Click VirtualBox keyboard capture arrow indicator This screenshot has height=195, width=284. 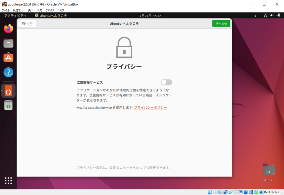(261, 192)
